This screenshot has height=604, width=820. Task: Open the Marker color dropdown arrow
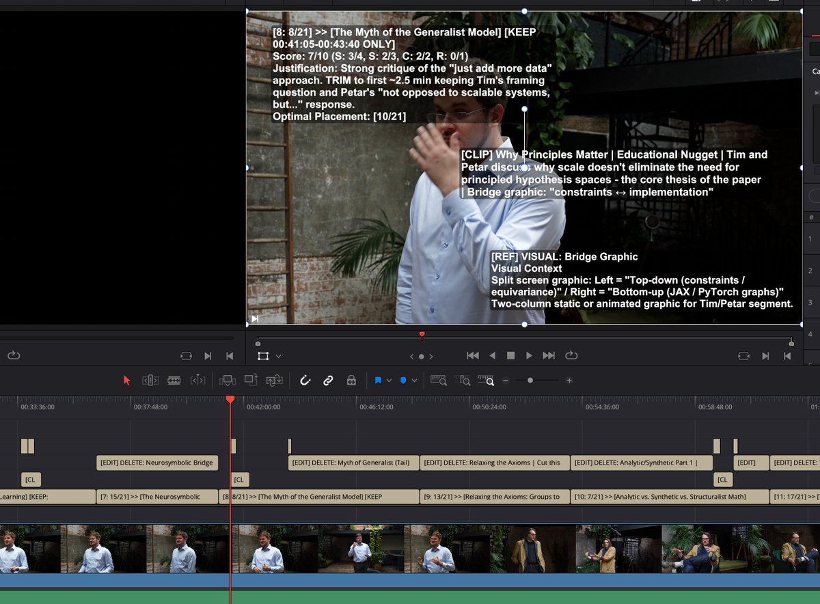(x=413, y=381)
